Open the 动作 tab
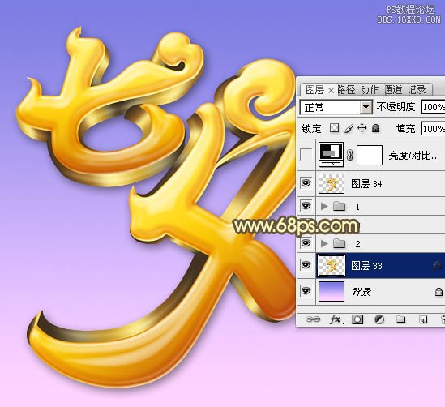This screenshot has width=445, height=407. (370, 90)
